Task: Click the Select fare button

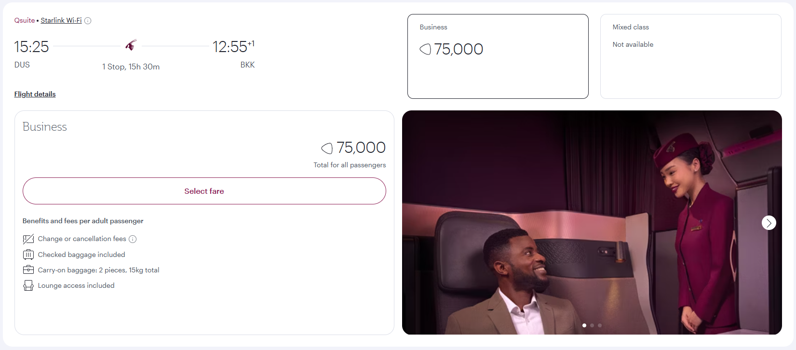Action: point(204,191)
